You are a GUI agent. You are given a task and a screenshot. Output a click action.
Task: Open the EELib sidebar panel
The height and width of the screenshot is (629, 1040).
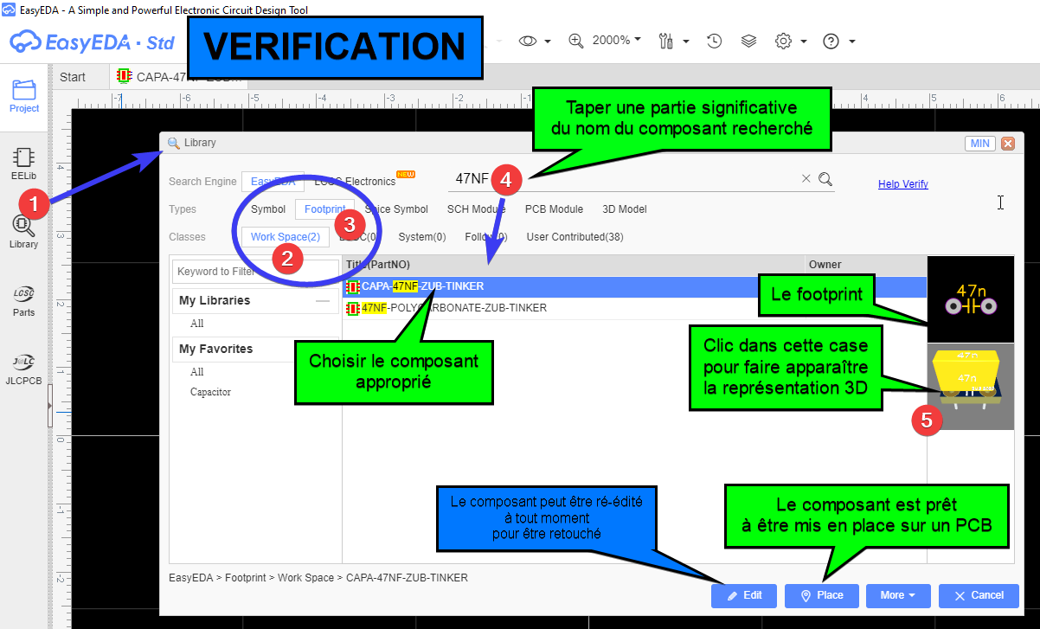[23, 163]
